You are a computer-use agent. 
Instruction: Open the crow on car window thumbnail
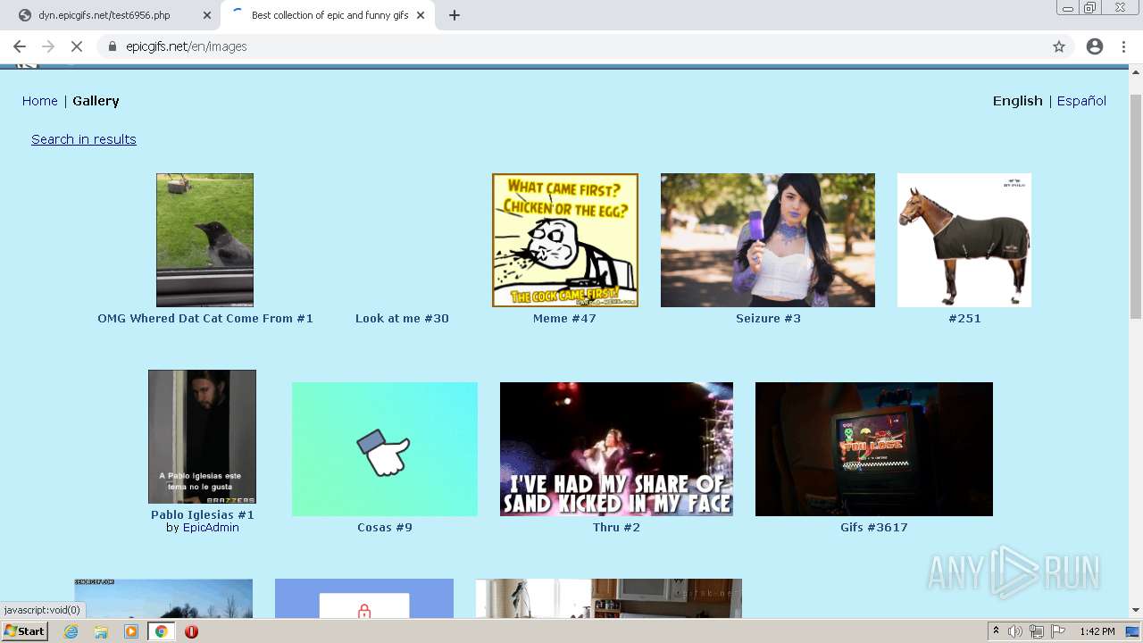coord(204,240)
